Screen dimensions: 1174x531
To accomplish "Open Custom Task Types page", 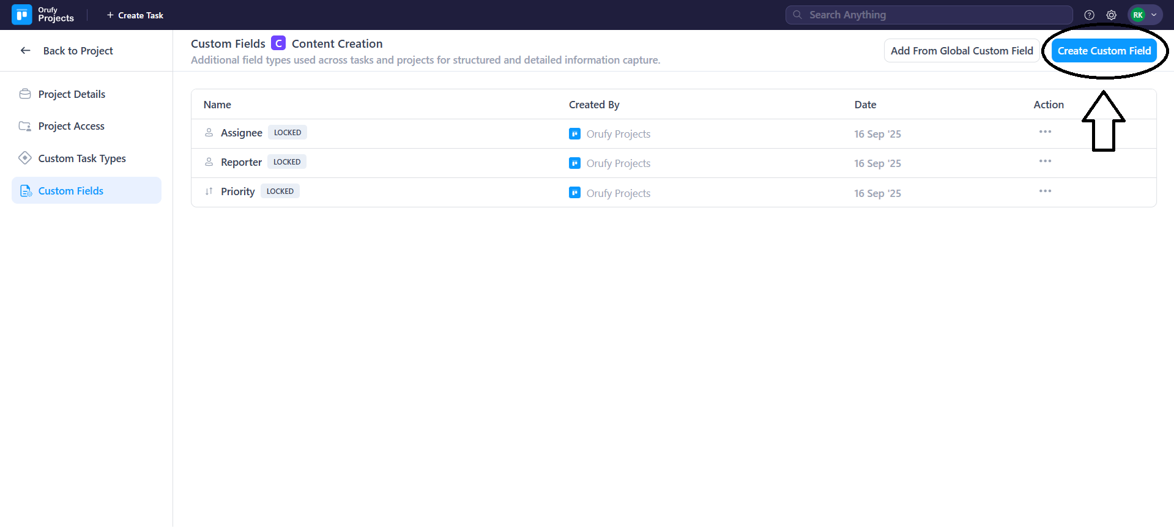I will [x=82, y=158].
